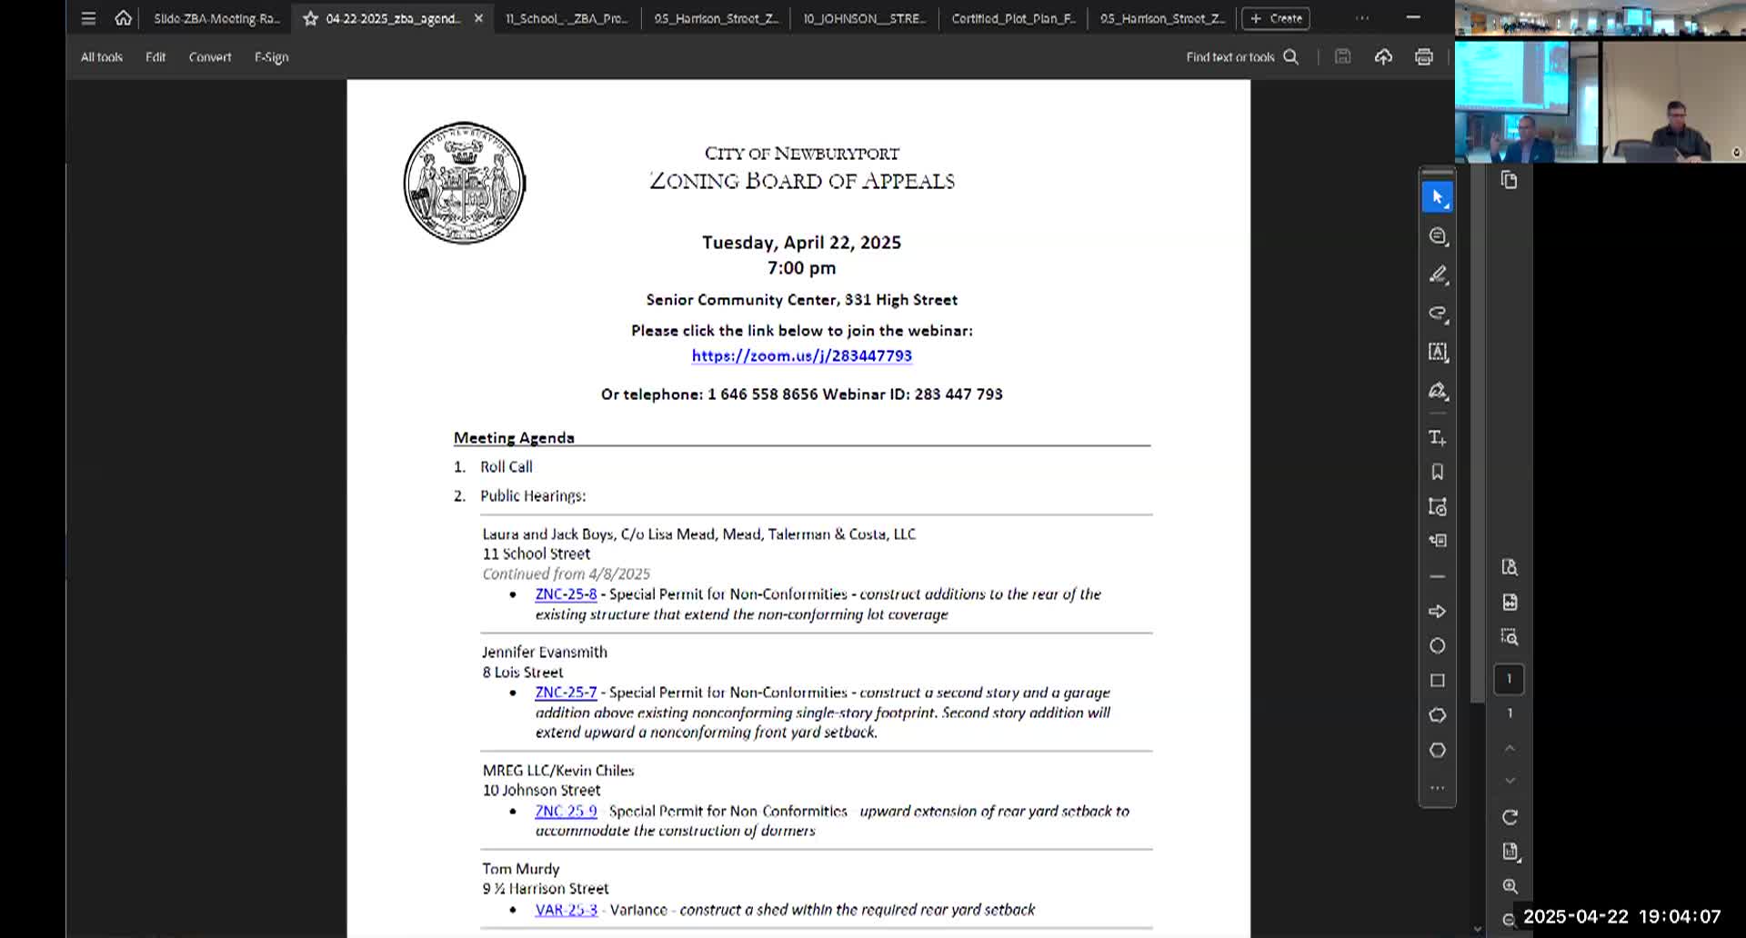Choose the add text tool
This screenshot has width=1746, height=938.
point(1437,438)
